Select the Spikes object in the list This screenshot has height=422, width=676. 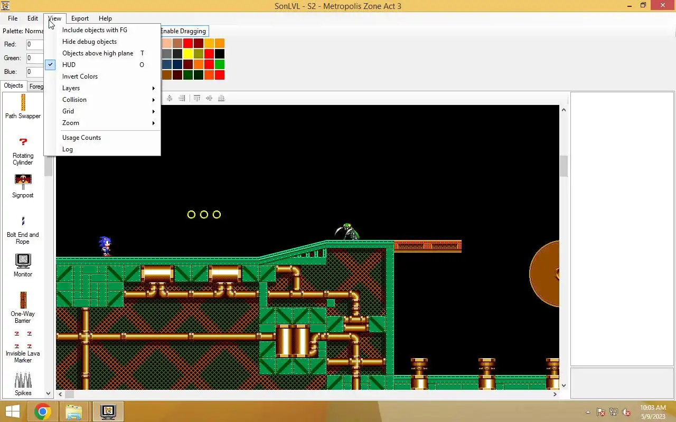point(23,384)
